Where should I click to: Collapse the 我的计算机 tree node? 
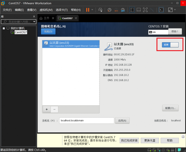click(x=4, y=28)
